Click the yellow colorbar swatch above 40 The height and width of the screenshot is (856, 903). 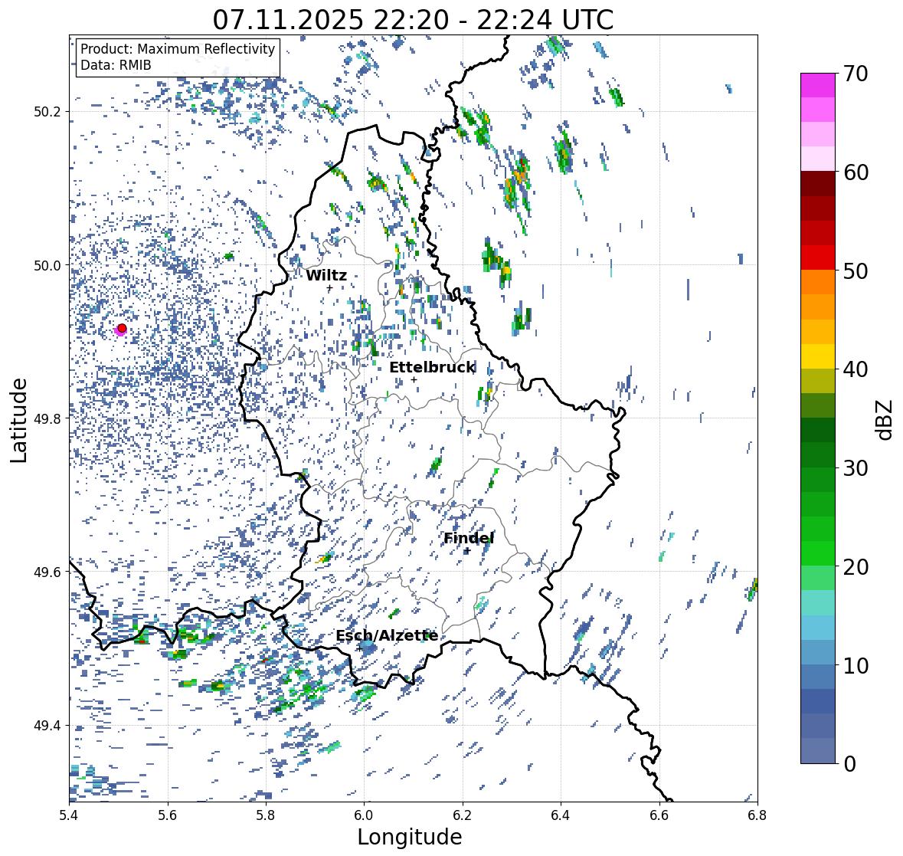tap(818, 356)
